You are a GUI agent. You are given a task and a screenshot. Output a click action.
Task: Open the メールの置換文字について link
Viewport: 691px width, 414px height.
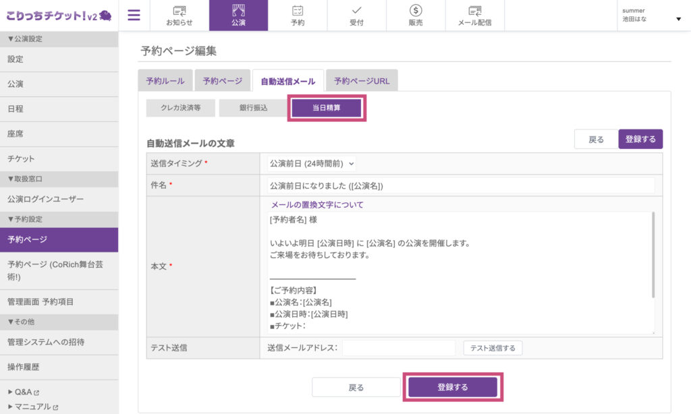[x=317, y=205]
